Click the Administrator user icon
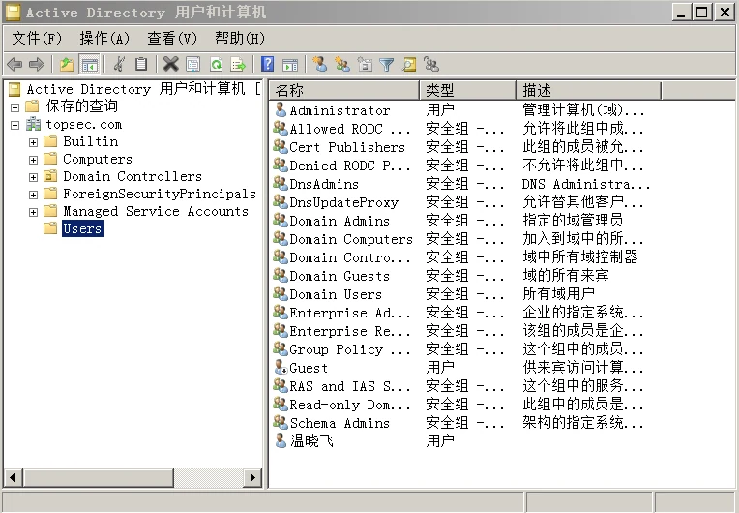The width and height of the screenshot is (739, 513). click(x=281, y=110)
